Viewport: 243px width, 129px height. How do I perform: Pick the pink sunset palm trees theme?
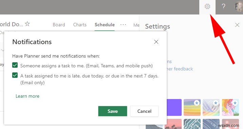[173, 124]
